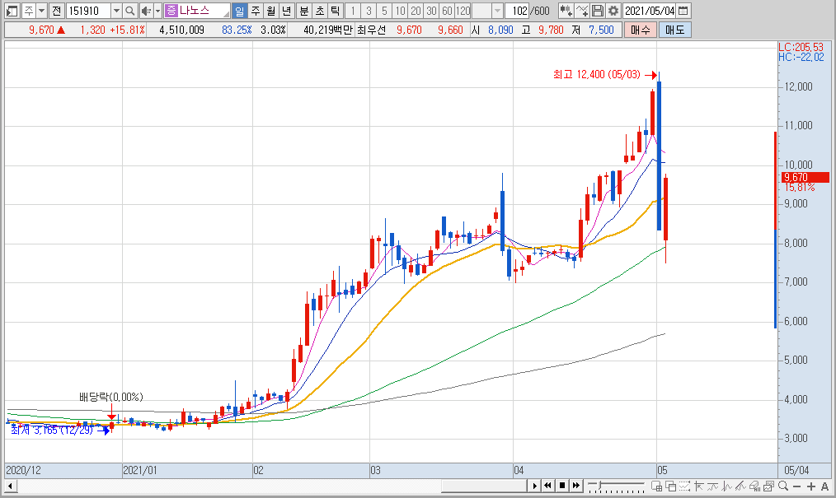Click add candlestick chart icon
Image resolution: width=836 pixels, height=498 pixels.
(566, 11)
